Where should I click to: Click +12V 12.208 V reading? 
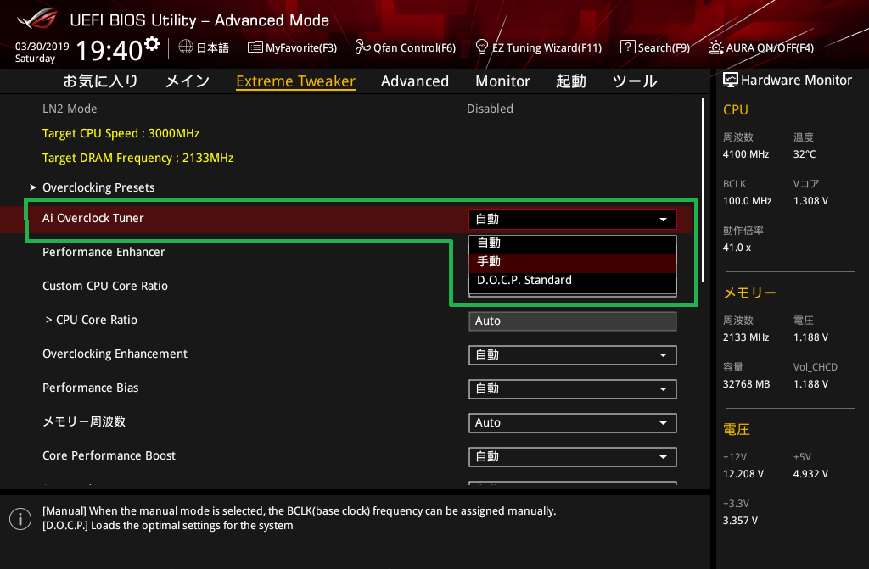coord(743,474)
